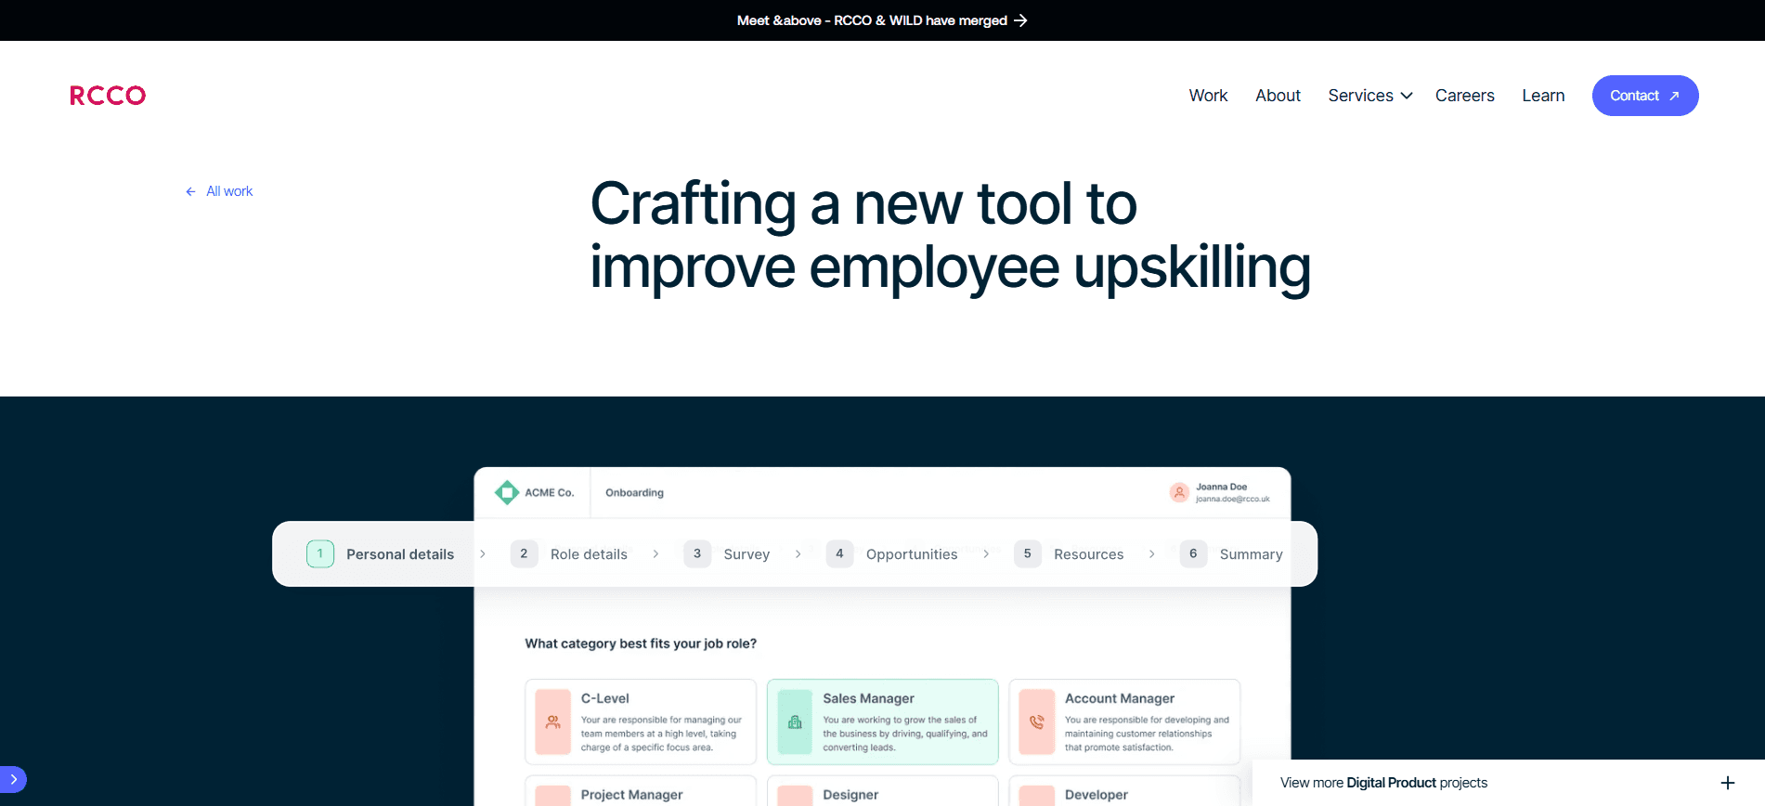Click the Joanna Doe avatar icon
The image size is (1765, 806).
[1179, 492]
